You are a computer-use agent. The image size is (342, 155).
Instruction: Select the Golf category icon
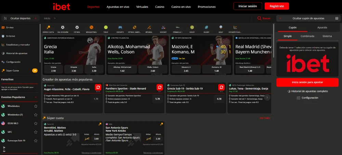221,27
